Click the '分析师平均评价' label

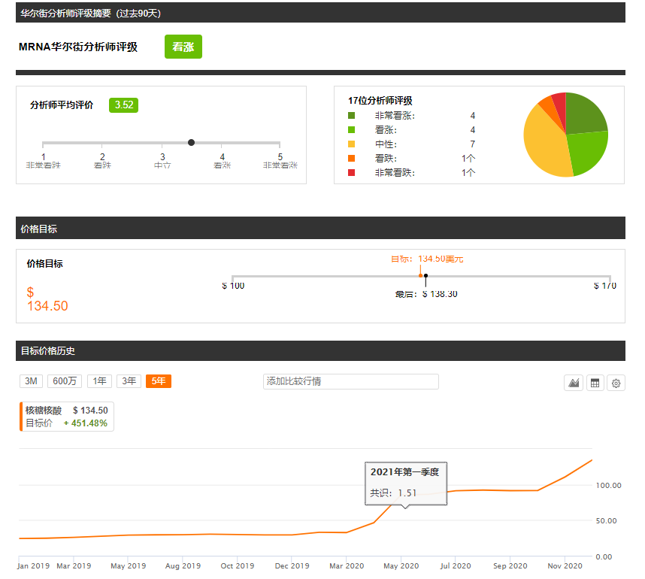[62, 105]
